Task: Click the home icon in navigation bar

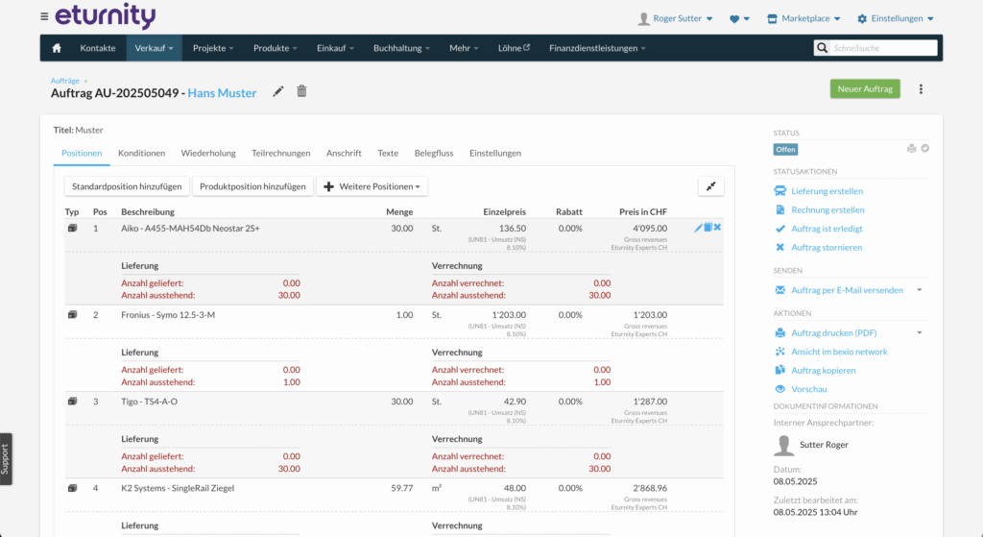Action: pyautogui.click(x=57, y=48)
